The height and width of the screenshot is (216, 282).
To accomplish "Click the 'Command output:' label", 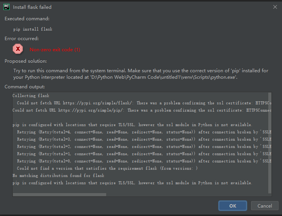I will click(24, 87).
